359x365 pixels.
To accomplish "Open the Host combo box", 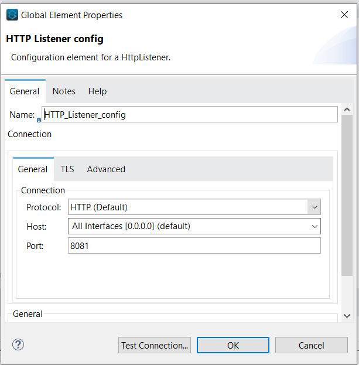I will click(314, 226).
